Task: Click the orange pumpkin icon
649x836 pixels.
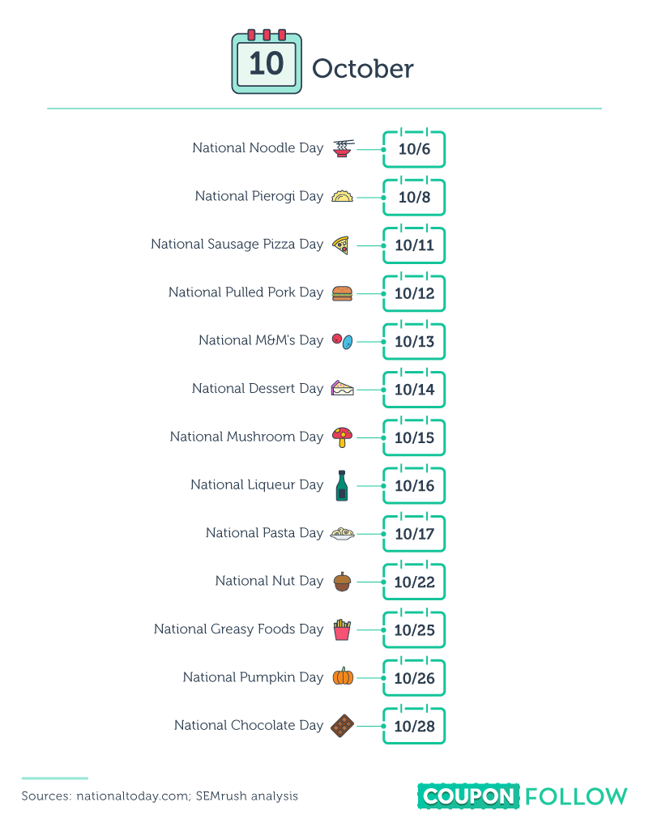Action: 343,677
